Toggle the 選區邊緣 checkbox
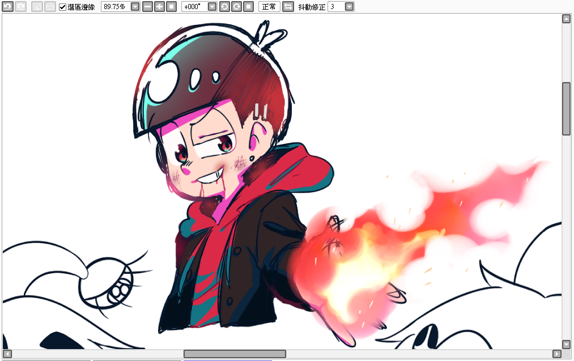The height and width of the screenshot is (361, 574). [62, 7]
